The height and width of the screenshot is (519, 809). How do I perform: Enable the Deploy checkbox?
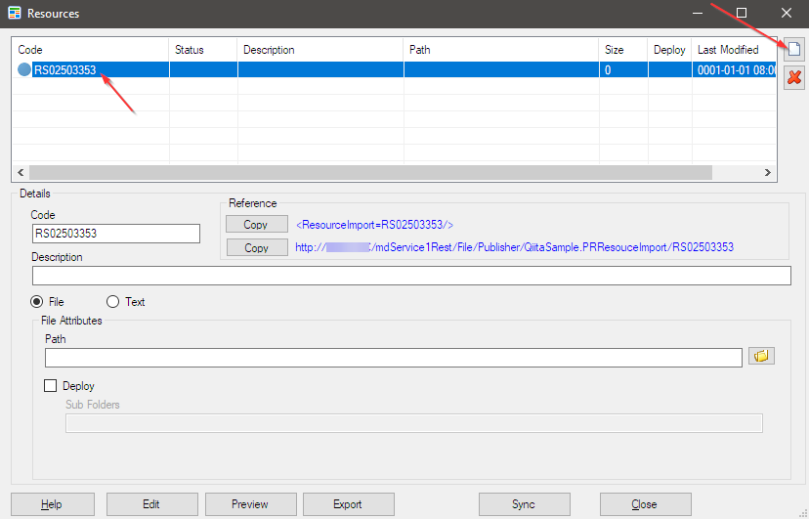tap(50, 386)
